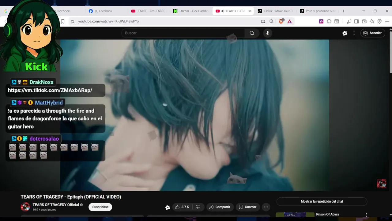Screen dimensions: 392x221
Task: Click the video player to pause playback
Action: pos(194,115)
